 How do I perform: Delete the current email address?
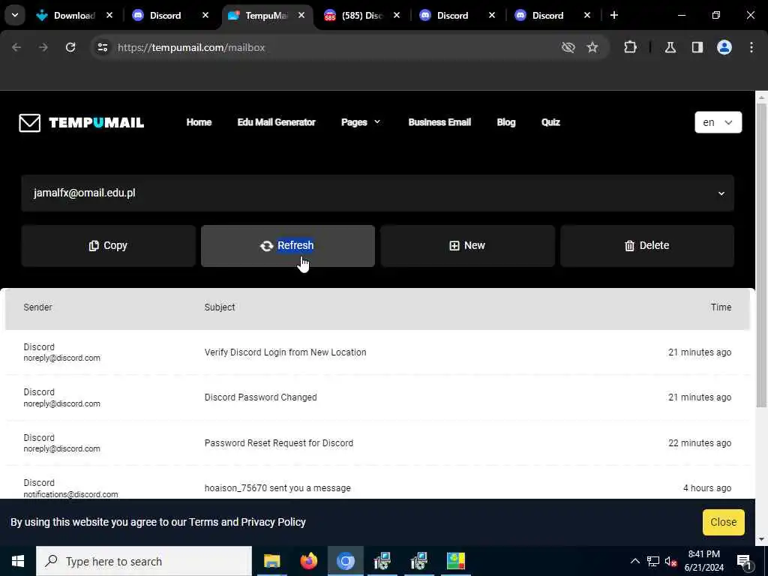(647, 246)
